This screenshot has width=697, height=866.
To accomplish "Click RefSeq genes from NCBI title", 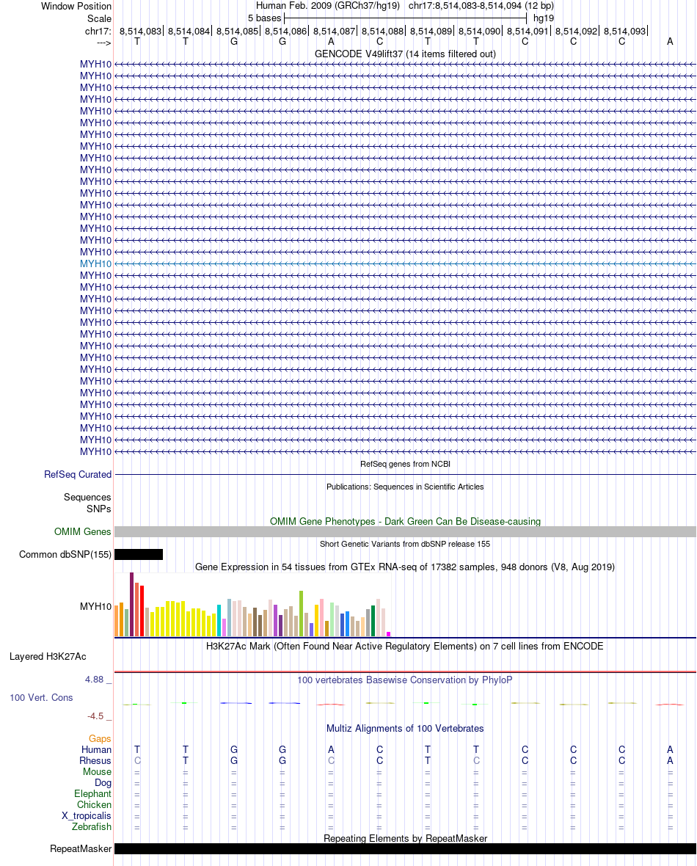I will tap(405, 464).
